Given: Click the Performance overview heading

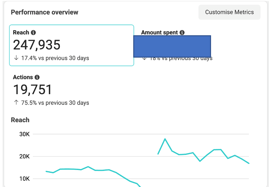Looking at the screenshot, I should coord(44,12).
